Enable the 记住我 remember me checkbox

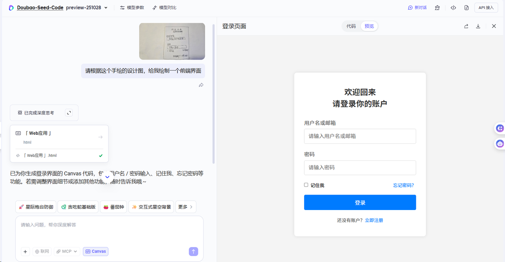[x=306, y=185]
